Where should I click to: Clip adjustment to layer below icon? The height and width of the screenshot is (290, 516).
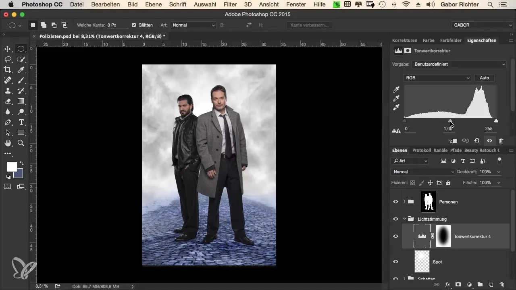point(453,141)
